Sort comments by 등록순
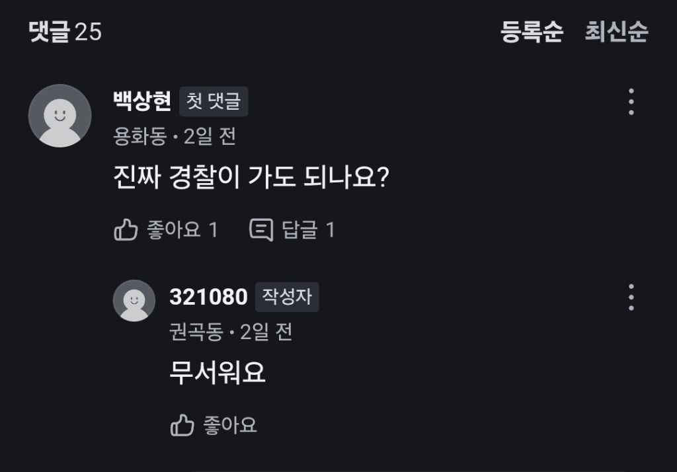The width and height of the screenshot is (677, 472). click(532, 32)
